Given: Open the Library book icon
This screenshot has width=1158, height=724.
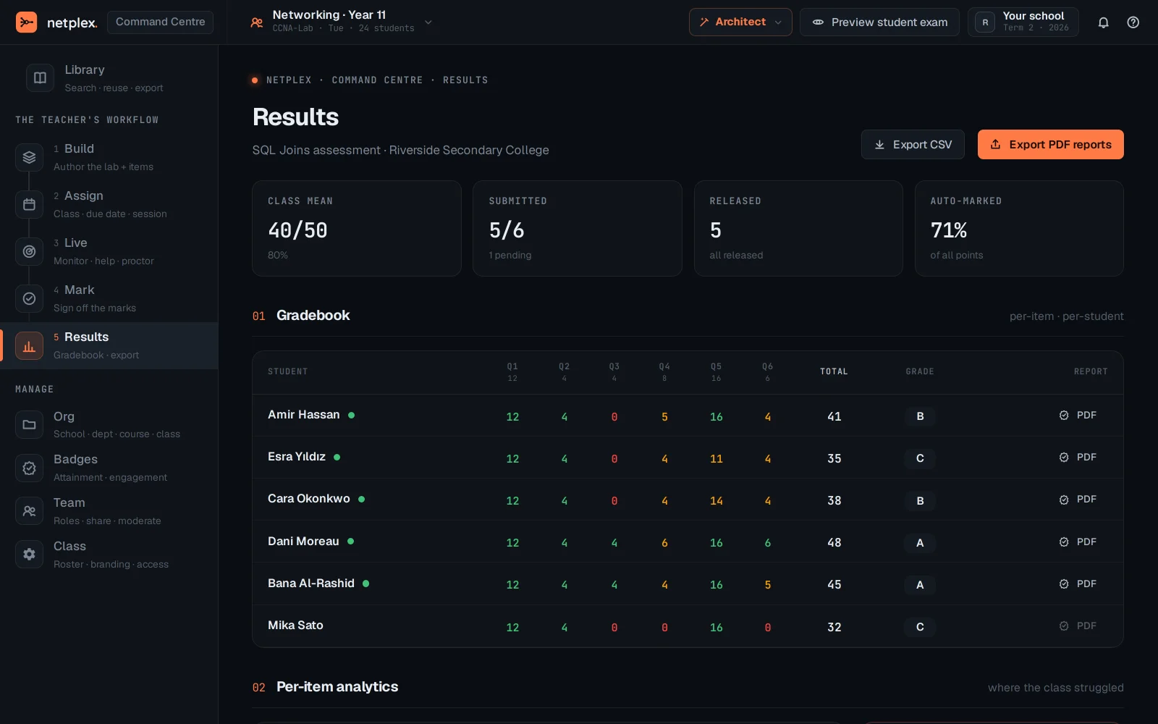Looking at the screenshot, I should pos(40,78).
